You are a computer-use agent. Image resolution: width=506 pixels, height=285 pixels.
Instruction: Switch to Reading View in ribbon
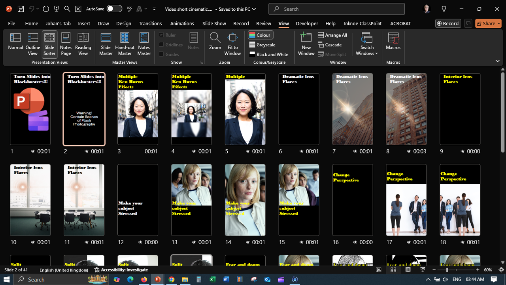point(83,44)
